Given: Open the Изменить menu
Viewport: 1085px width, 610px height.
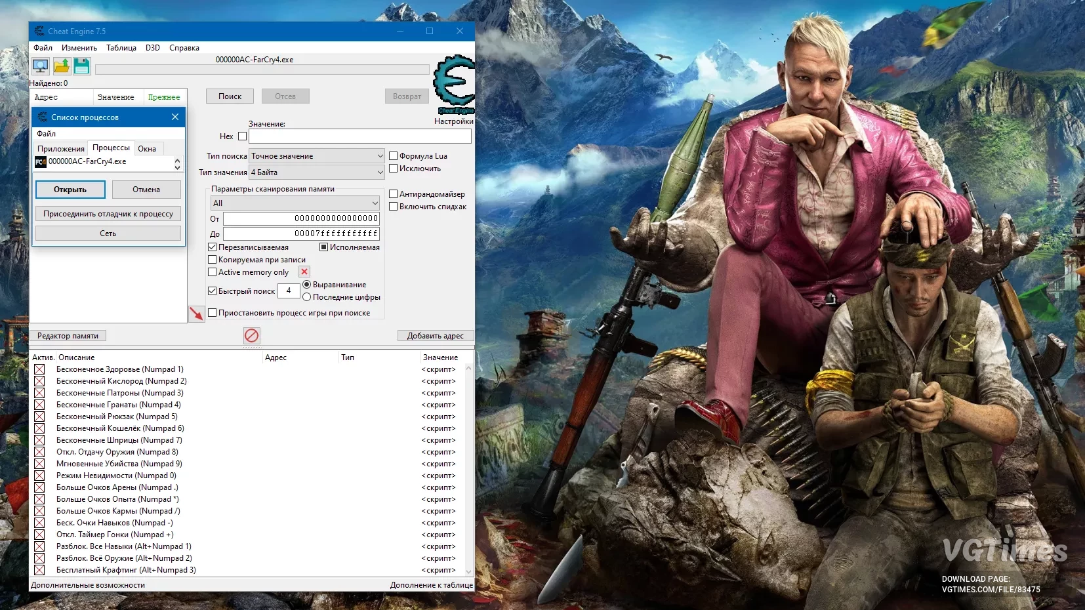Looking at the screenshot, I should pos(79,48).
